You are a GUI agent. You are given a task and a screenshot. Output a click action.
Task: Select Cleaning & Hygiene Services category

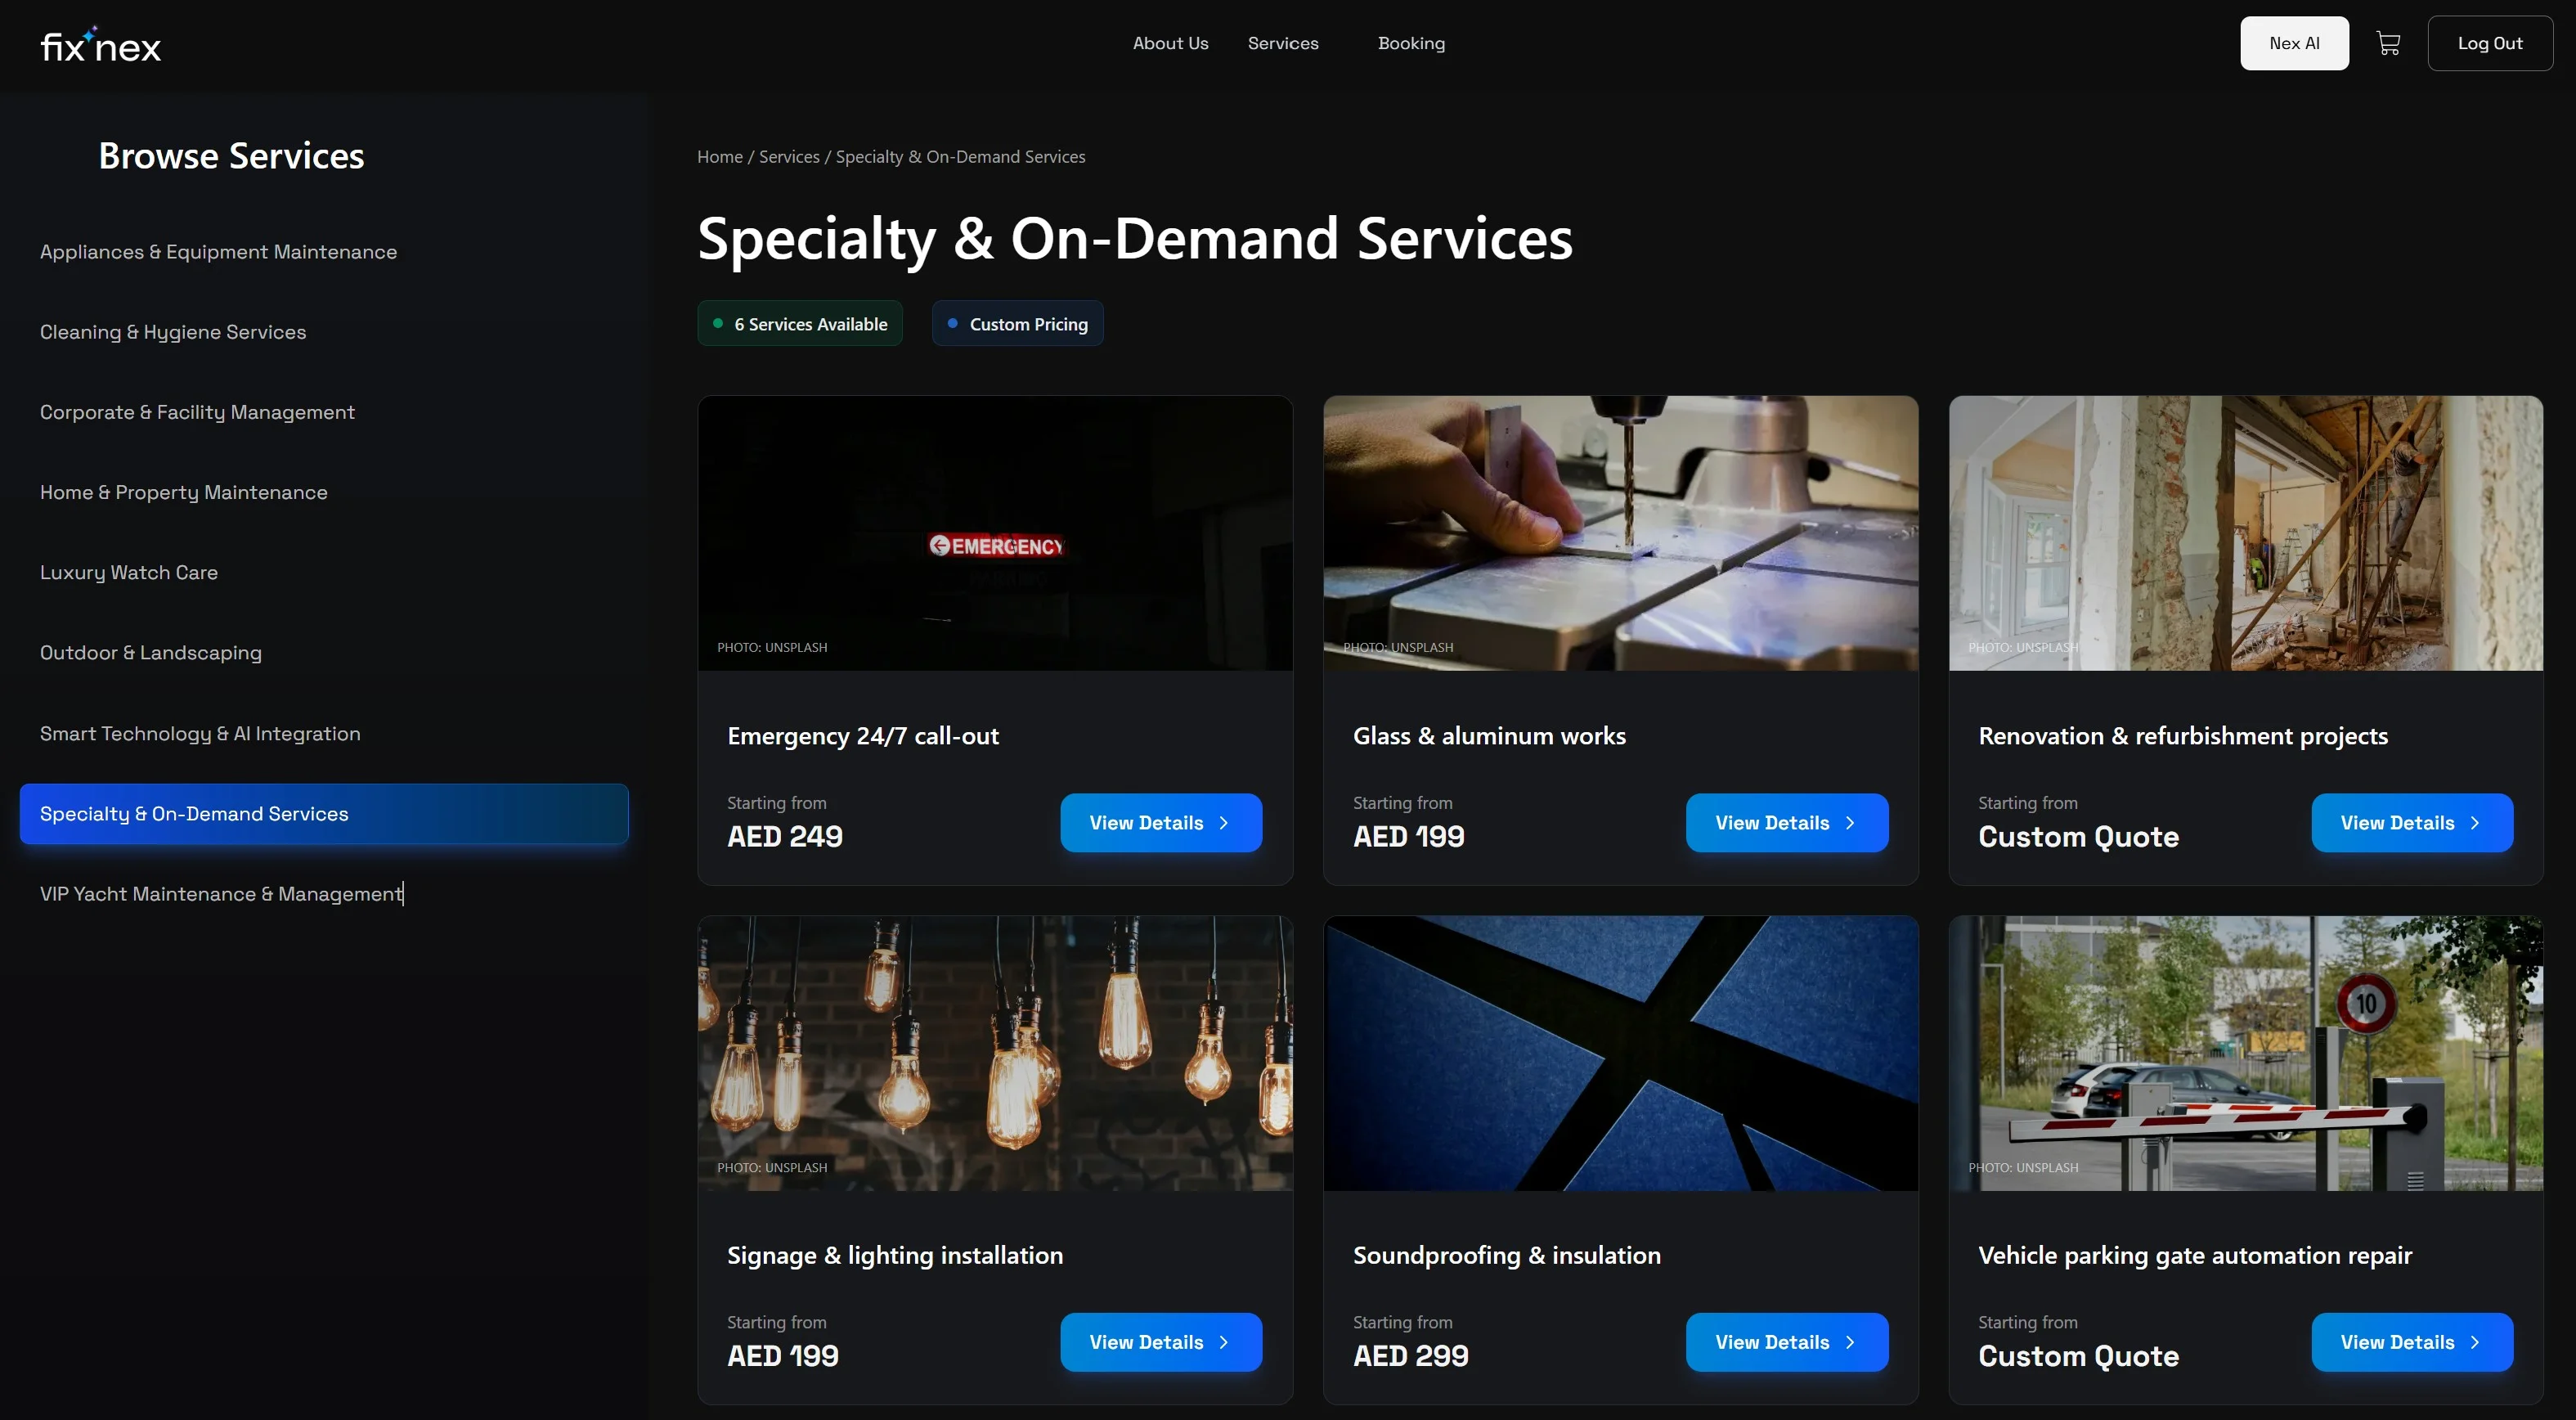pyautogui.click(x=173, y=332)
